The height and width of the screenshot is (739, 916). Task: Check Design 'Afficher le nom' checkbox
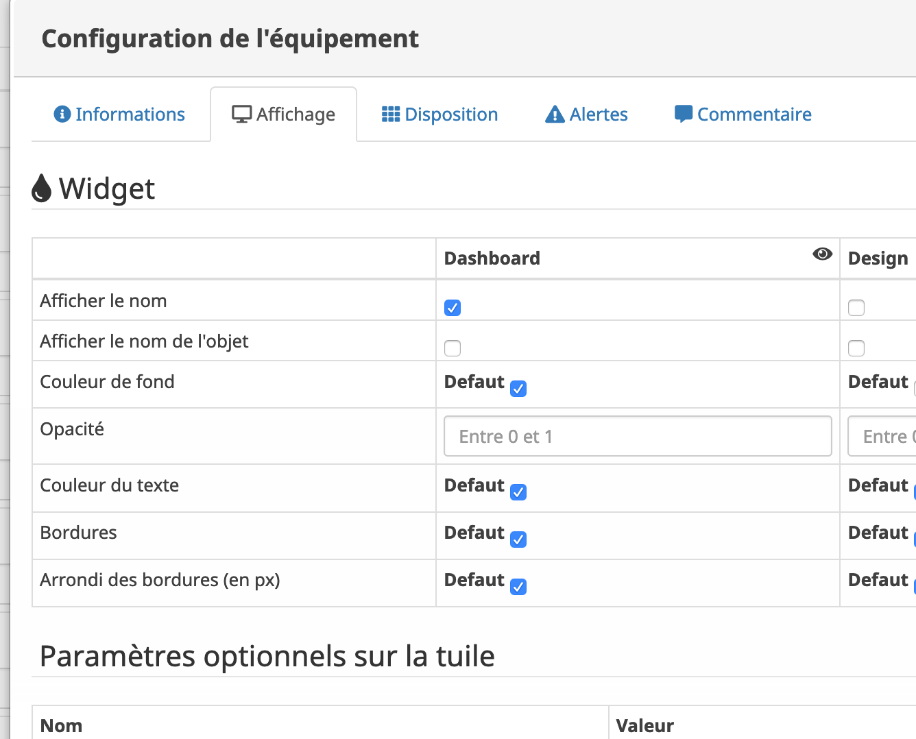pyautogui.click(x=856, y=308)
